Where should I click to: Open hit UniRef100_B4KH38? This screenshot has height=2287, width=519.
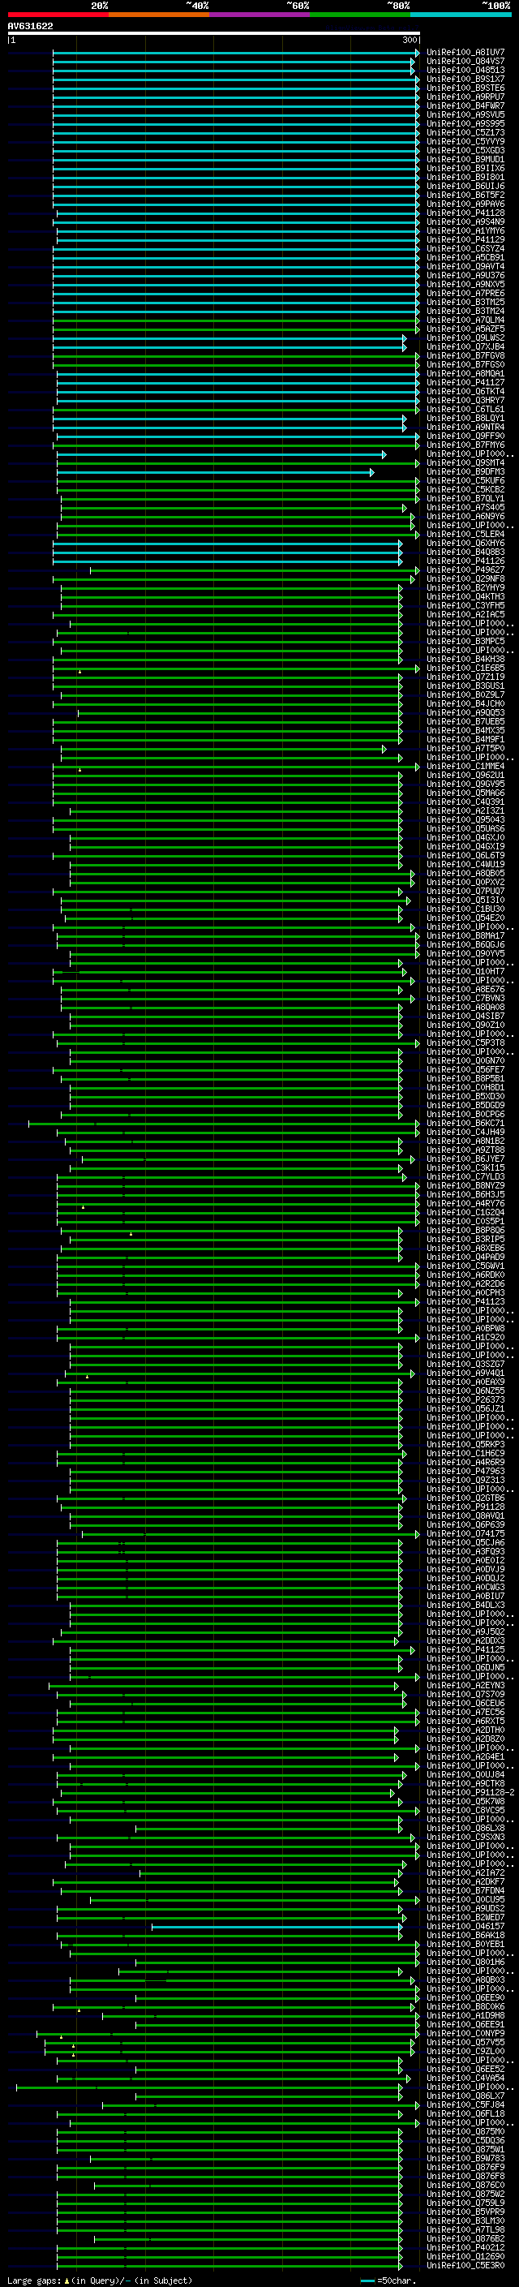[x=465, y=659]
